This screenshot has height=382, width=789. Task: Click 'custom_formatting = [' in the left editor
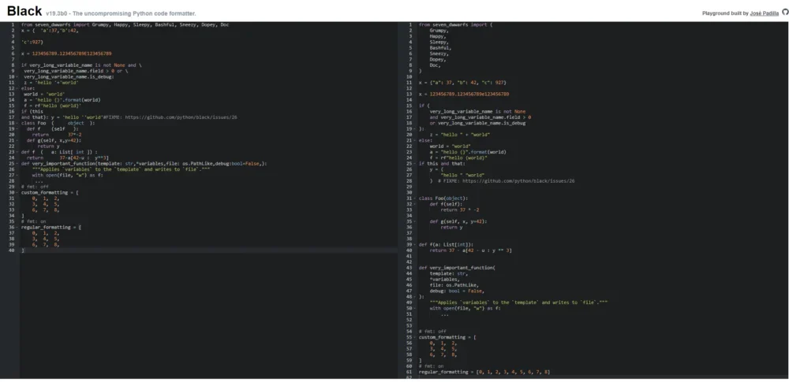coord(50,192)
